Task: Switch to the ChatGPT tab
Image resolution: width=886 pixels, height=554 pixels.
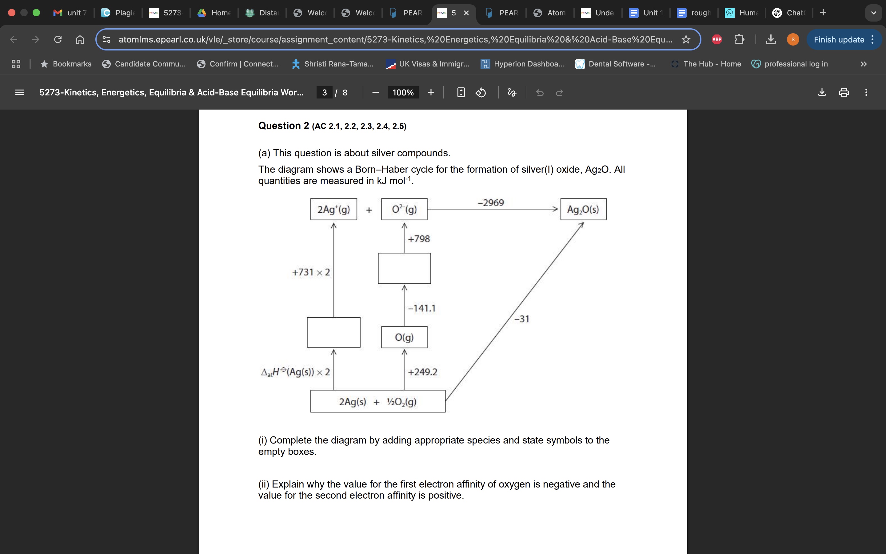Action: click(789, 13)
